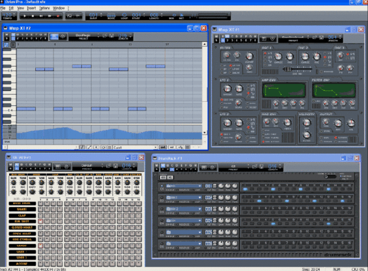The height and width of the screenshot is (271, 368).
Task: Open XR-909 pattern editor view icon
Action: coord(57,167)
